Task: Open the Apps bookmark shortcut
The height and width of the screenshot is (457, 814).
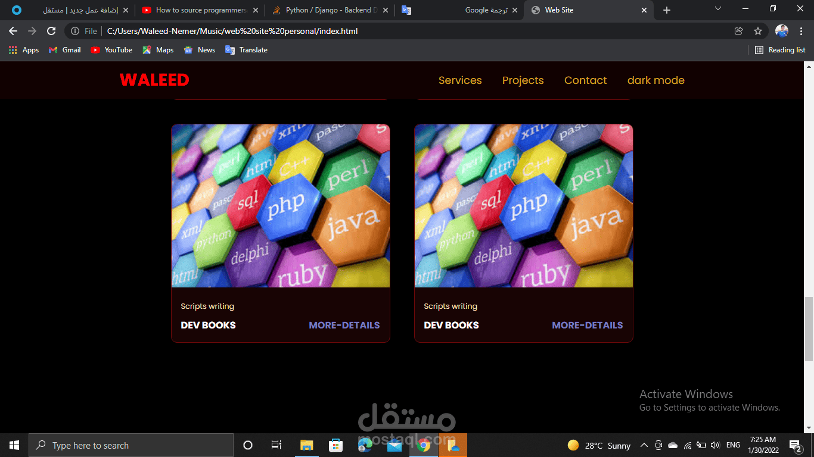Action: click(24, 50)
